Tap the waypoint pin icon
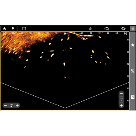This screenshot has height=136, width=136. click(x=13, y=29)
